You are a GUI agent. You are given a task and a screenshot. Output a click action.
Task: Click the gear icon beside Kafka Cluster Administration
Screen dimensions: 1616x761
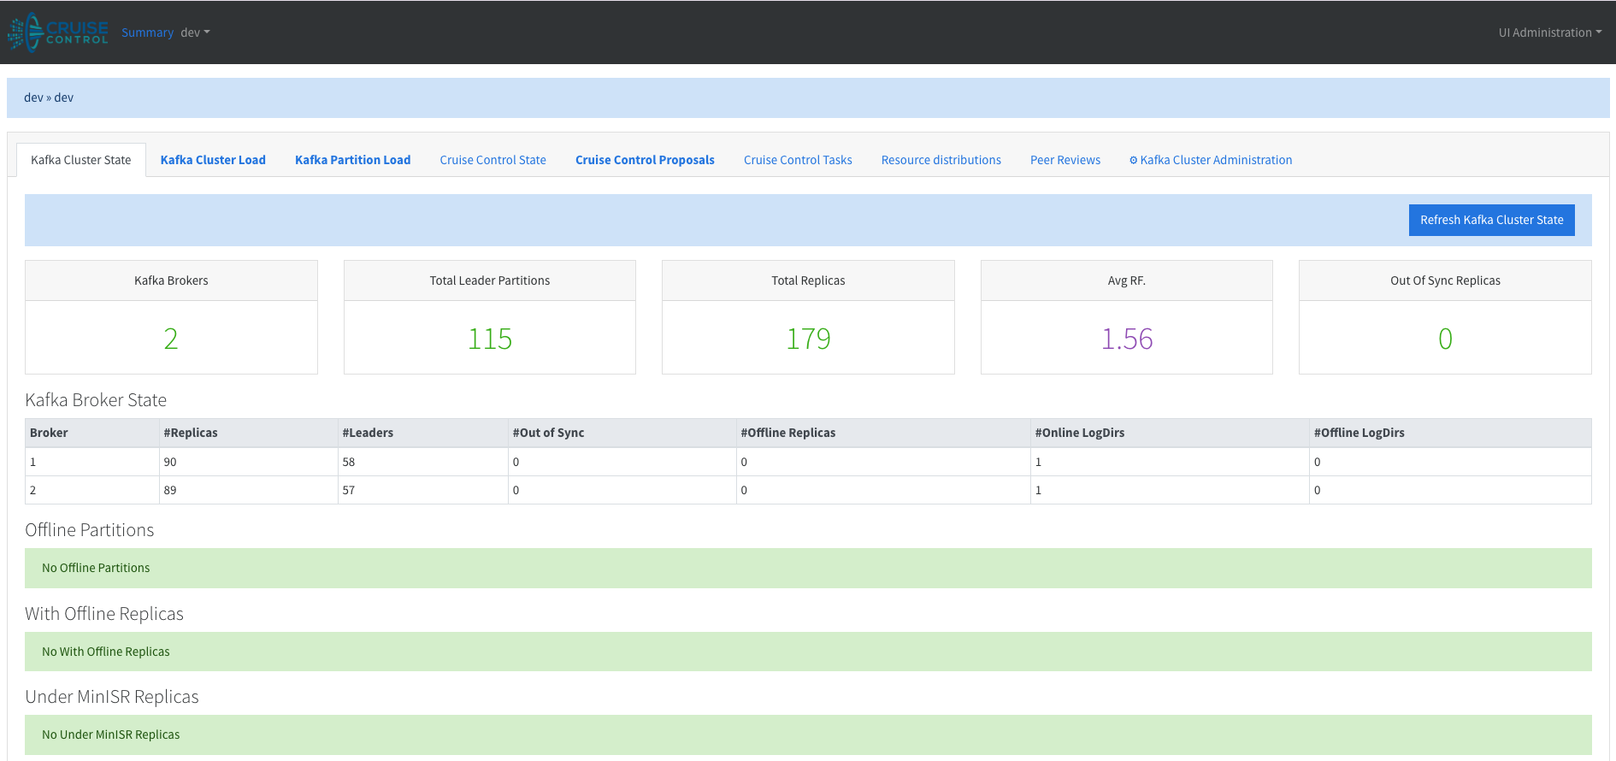(x=1133, y=161)
